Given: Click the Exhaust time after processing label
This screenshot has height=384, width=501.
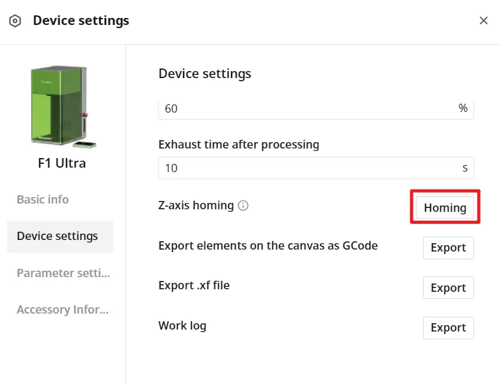Looking at the screenshot, I should point(239,145).
